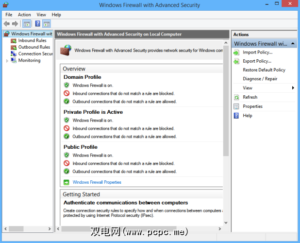Click Private Profile firewall-on shield icon
The width and height of the screenshot is (300, 243).
[x=67, y=120]
